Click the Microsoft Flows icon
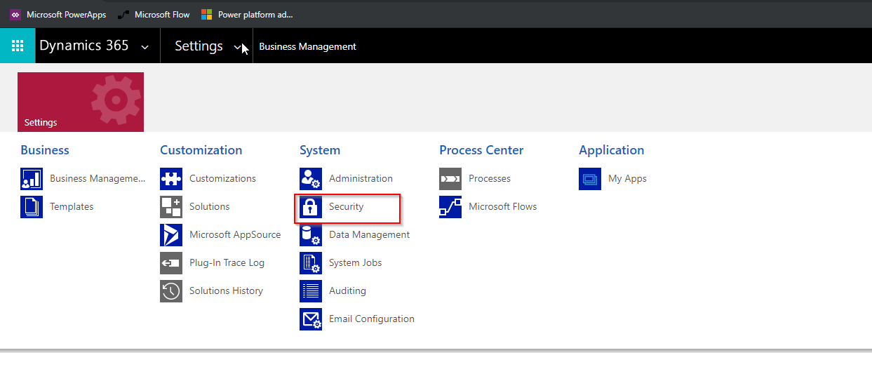The height and width of the screenshot is (381, 872). [x=450, y=207]
